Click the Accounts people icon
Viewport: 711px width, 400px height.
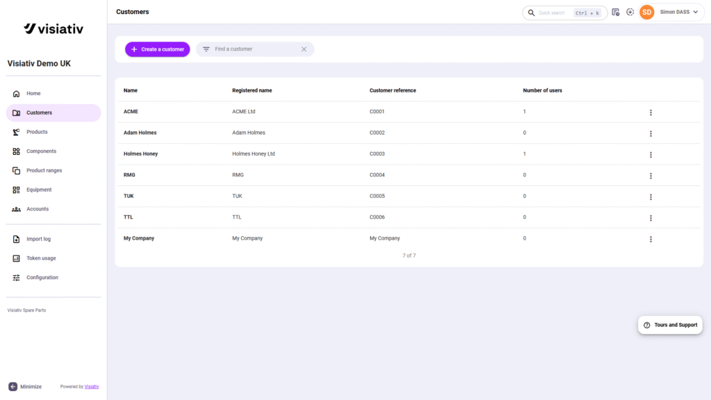click(17, 209)
